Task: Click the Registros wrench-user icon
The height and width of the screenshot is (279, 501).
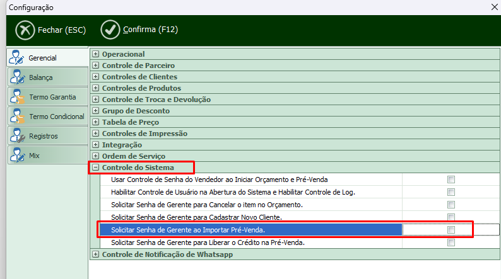Action: pyautogui.click(x=17, y=136)
